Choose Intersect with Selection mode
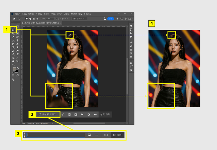217x150 pixels. pyautogui.click(x=37, y=19)
